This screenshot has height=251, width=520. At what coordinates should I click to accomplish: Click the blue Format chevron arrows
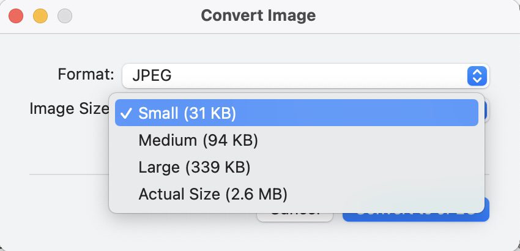tap(477, 76)
